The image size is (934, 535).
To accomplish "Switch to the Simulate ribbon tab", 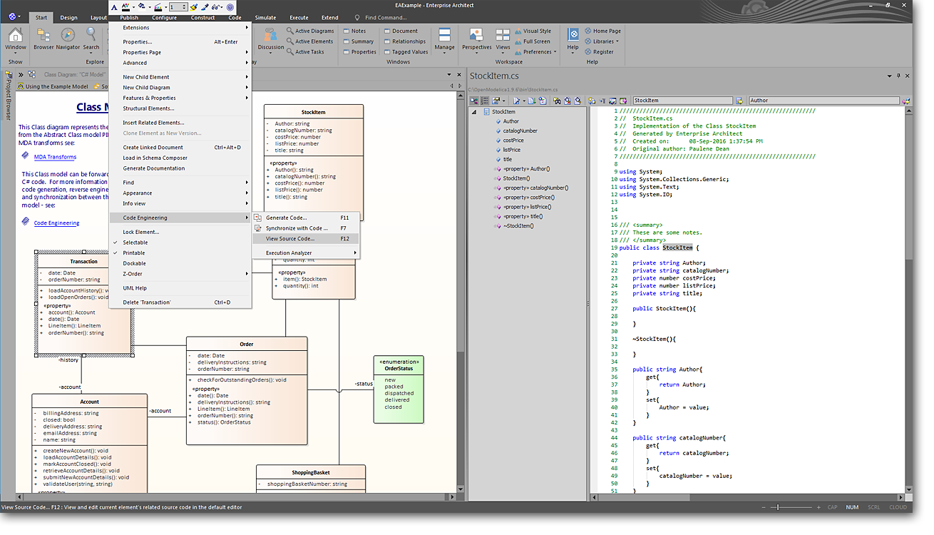I will point(265,17).
